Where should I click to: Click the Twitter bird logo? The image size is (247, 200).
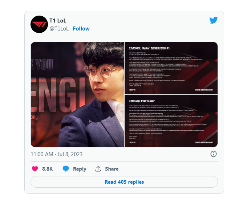point(214,20)
